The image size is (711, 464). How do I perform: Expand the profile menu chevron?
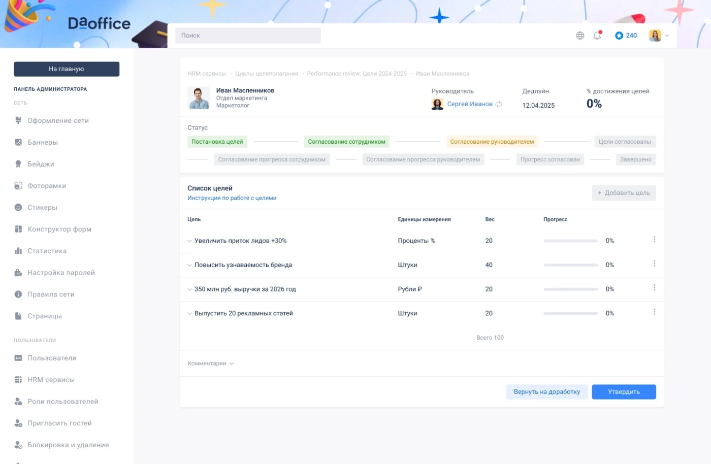click(x=667, y=36)
